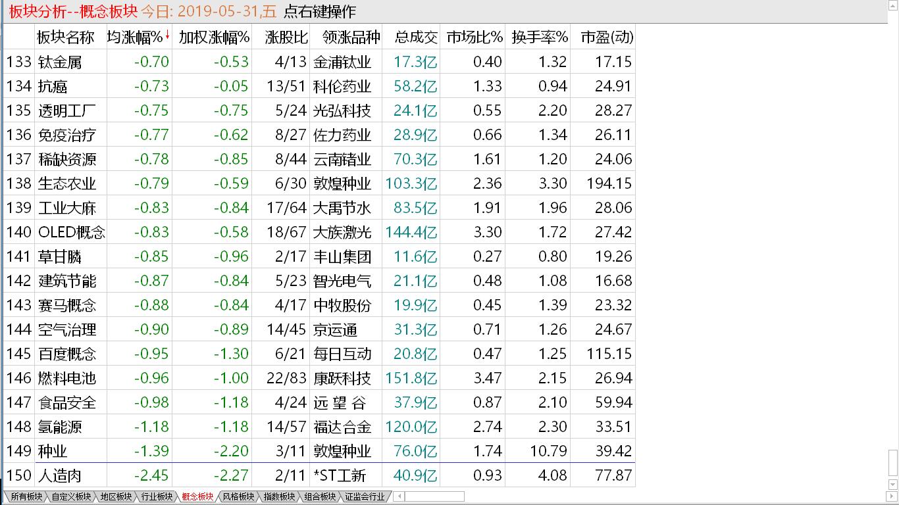Select the 草甘膦 sector name
Image resolution: width=899 pixels, height=505 pixels.
pos(60,256)
